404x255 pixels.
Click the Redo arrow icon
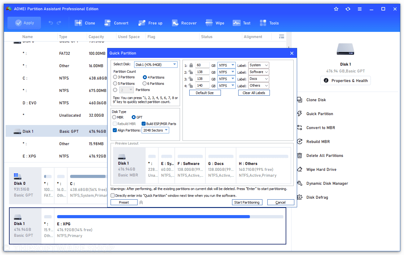59,23
